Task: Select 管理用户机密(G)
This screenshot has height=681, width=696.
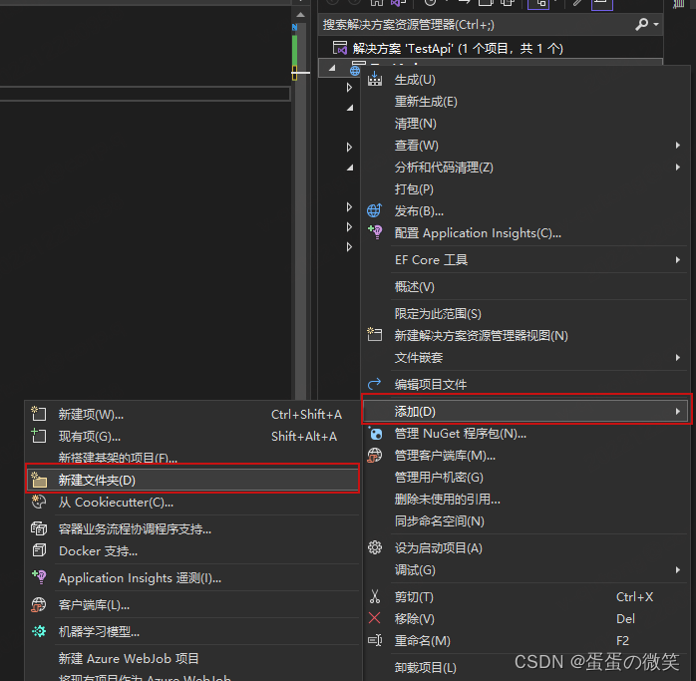Action: tap(439, 478)
